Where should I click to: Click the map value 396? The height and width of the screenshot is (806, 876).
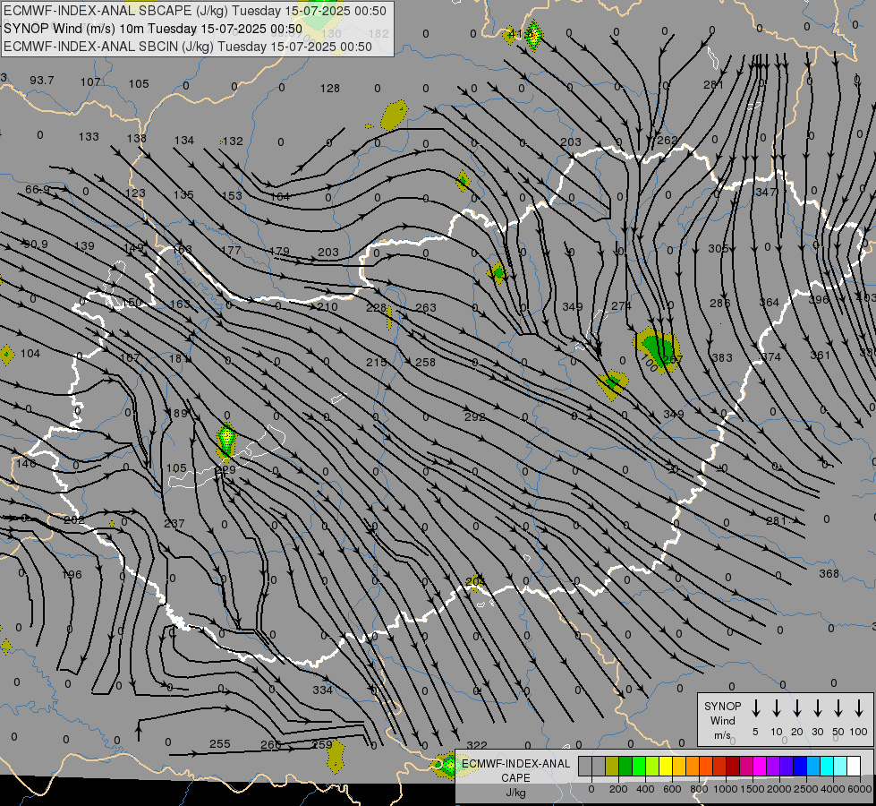click(x=819, y=300)
